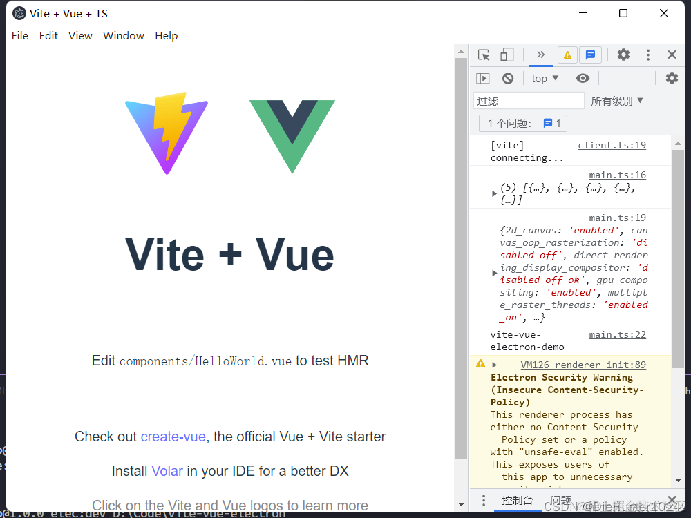
Task: Expand the (5) array log entry
Action: point(494,194)
